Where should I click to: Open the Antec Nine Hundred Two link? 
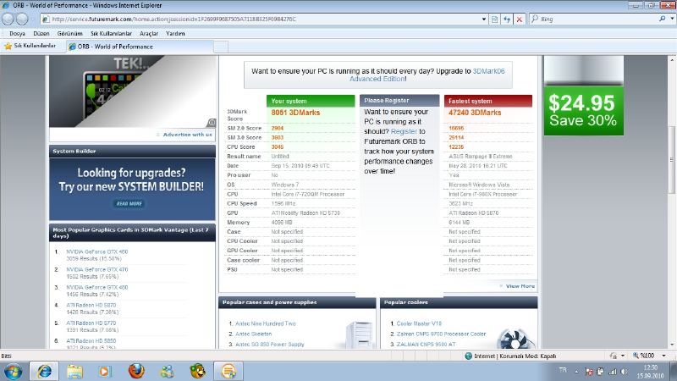click(266, 323)
